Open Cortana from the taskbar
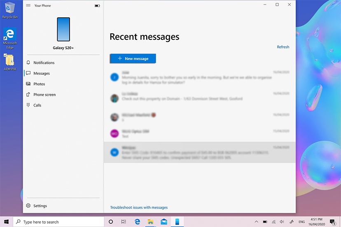341x227 pixels. 111,222
